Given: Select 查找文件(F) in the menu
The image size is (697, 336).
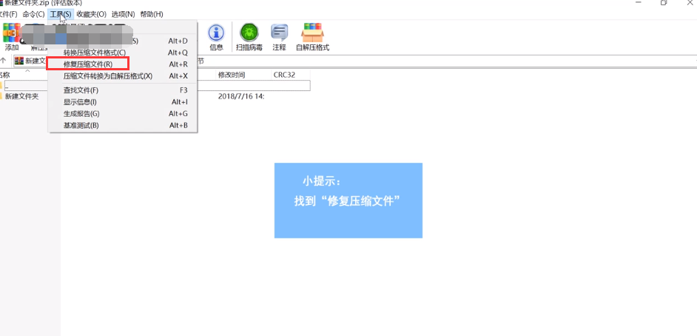Looking at the screenshot, I should click(81, 90).
